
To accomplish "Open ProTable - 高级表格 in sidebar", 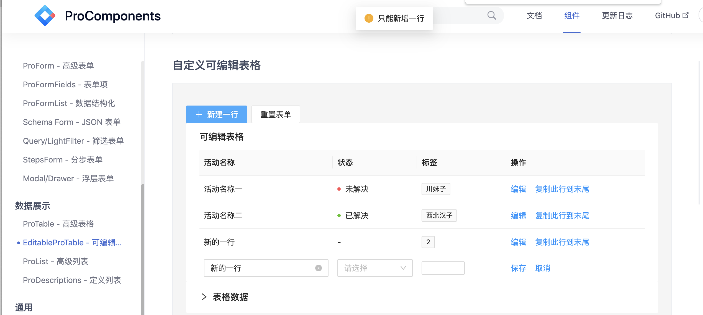I will pos(58,224).
